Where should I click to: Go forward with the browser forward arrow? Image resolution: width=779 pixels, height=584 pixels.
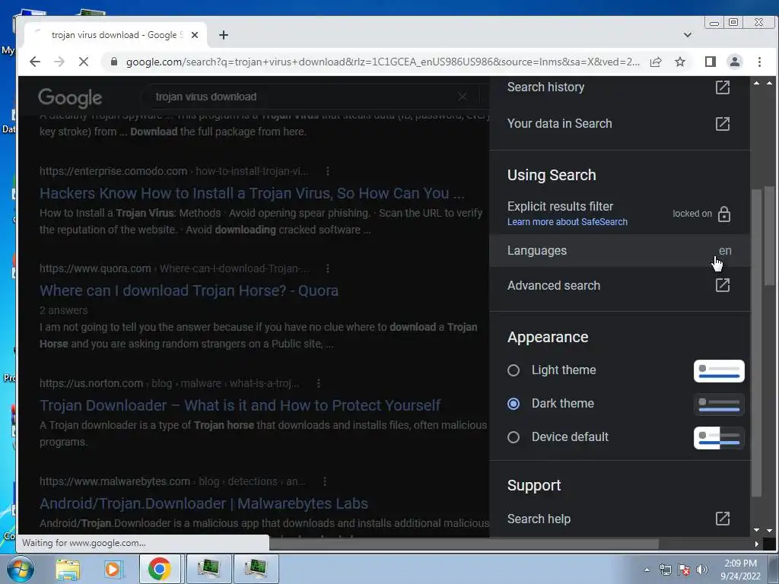59,62
